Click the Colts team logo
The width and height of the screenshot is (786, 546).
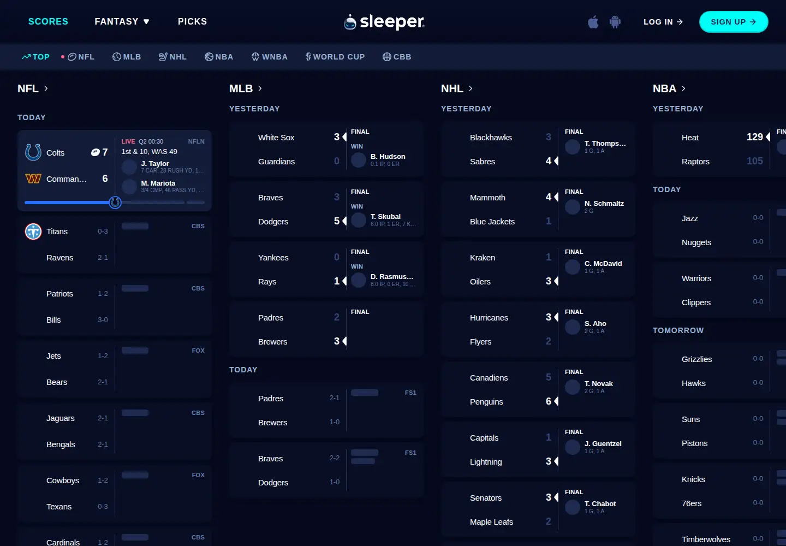[33, 152]
